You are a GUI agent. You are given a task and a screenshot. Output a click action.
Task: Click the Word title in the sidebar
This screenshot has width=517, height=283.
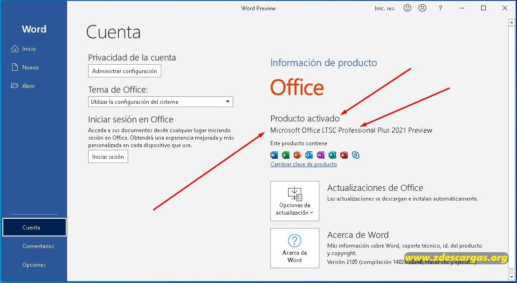pyautogui.click(x=34, y=29)
